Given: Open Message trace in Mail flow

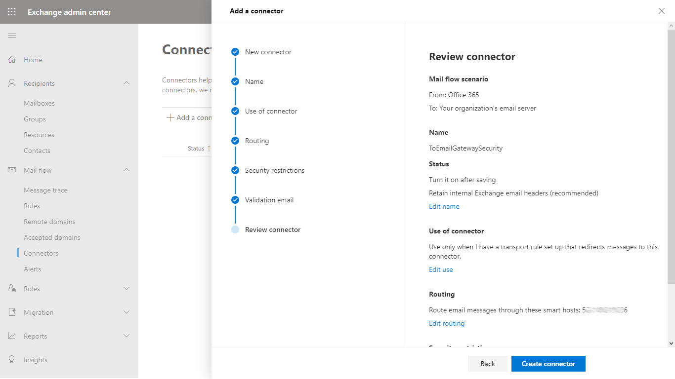Looking at the screenshot, I should coord(45,190).
